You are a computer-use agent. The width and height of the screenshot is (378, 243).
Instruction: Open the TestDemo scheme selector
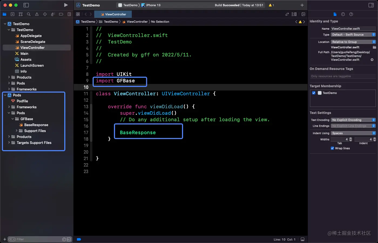click(128, 5)
